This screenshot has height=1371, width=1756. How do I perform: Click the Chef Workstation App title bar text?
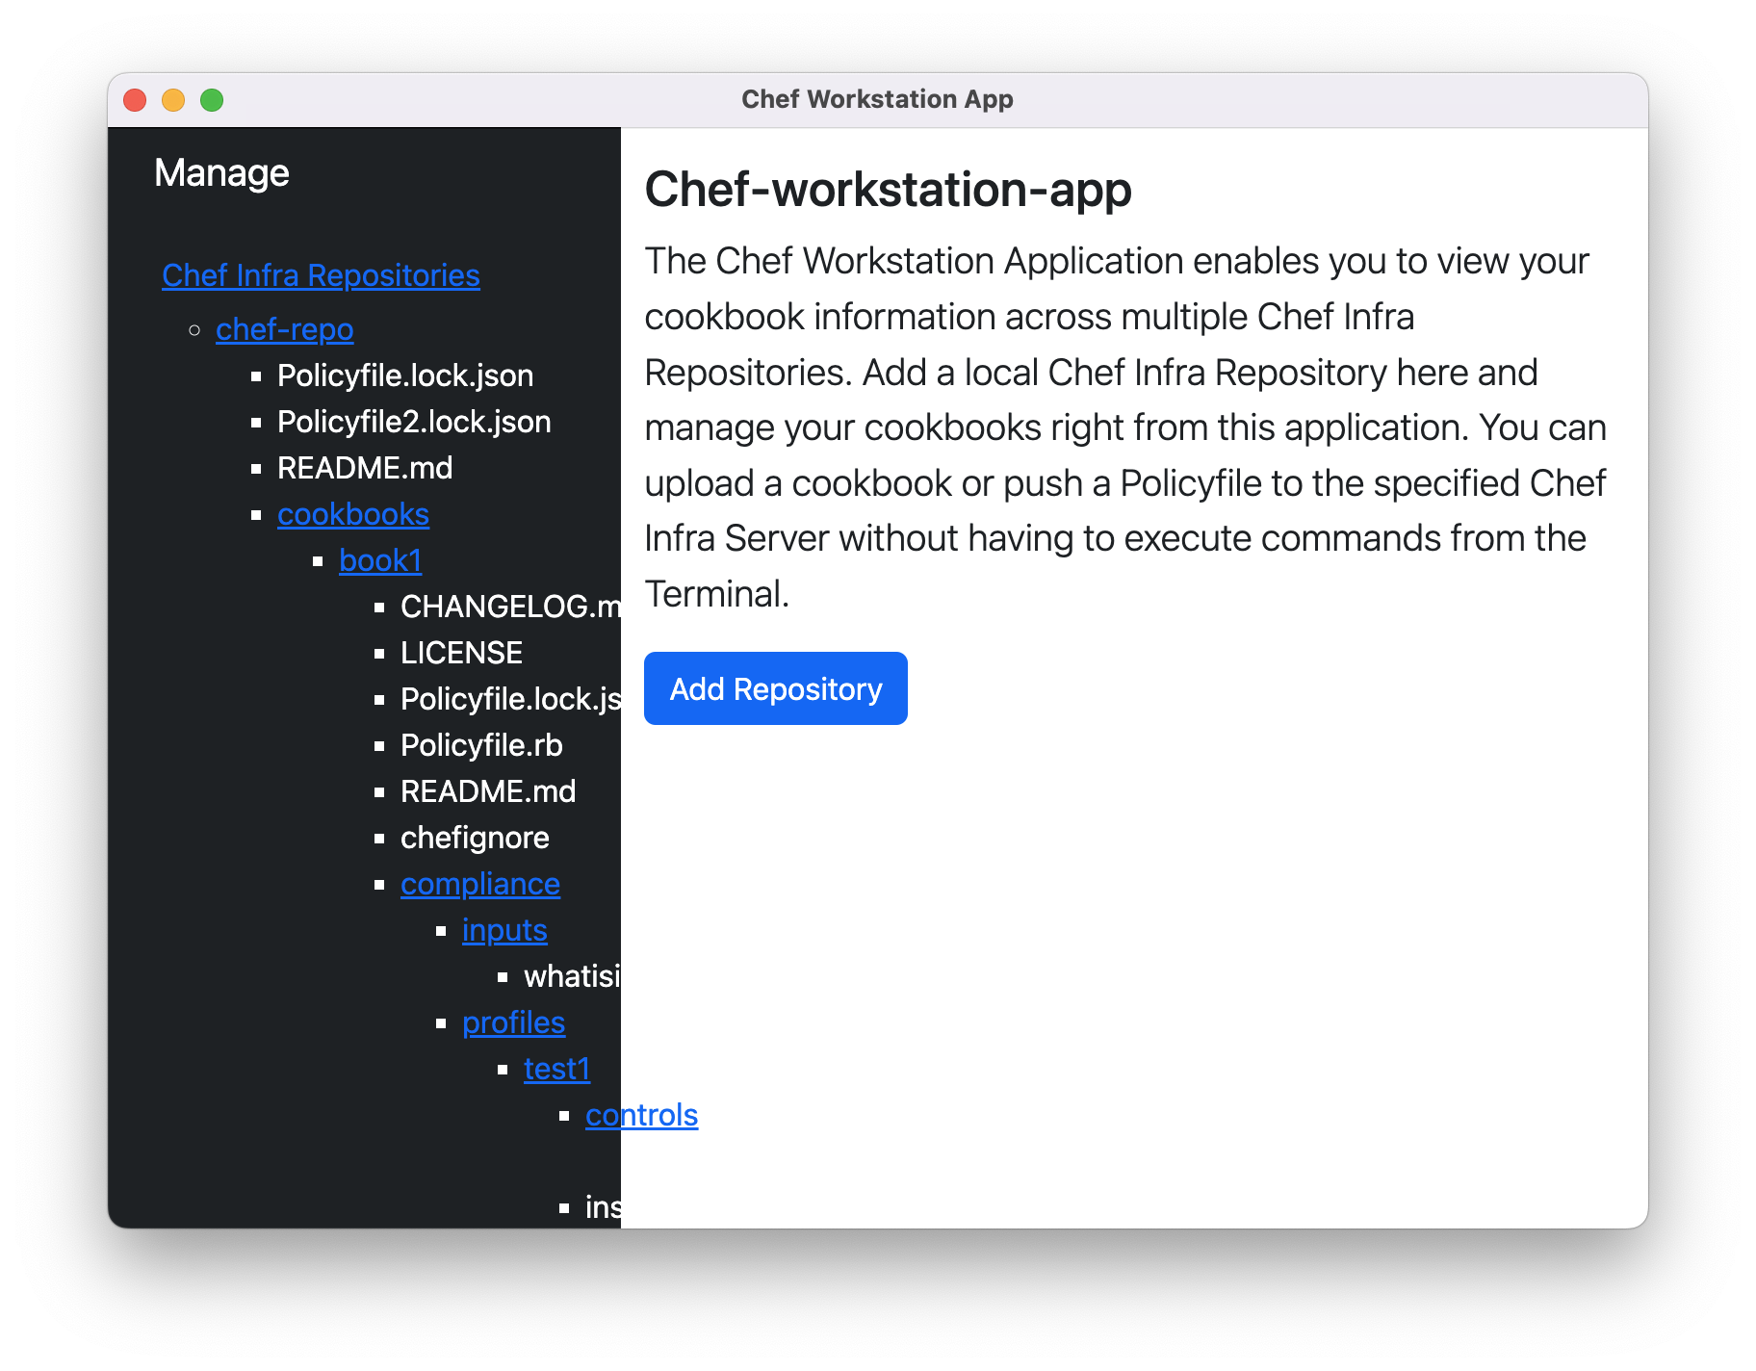click(x=877, y=99)
